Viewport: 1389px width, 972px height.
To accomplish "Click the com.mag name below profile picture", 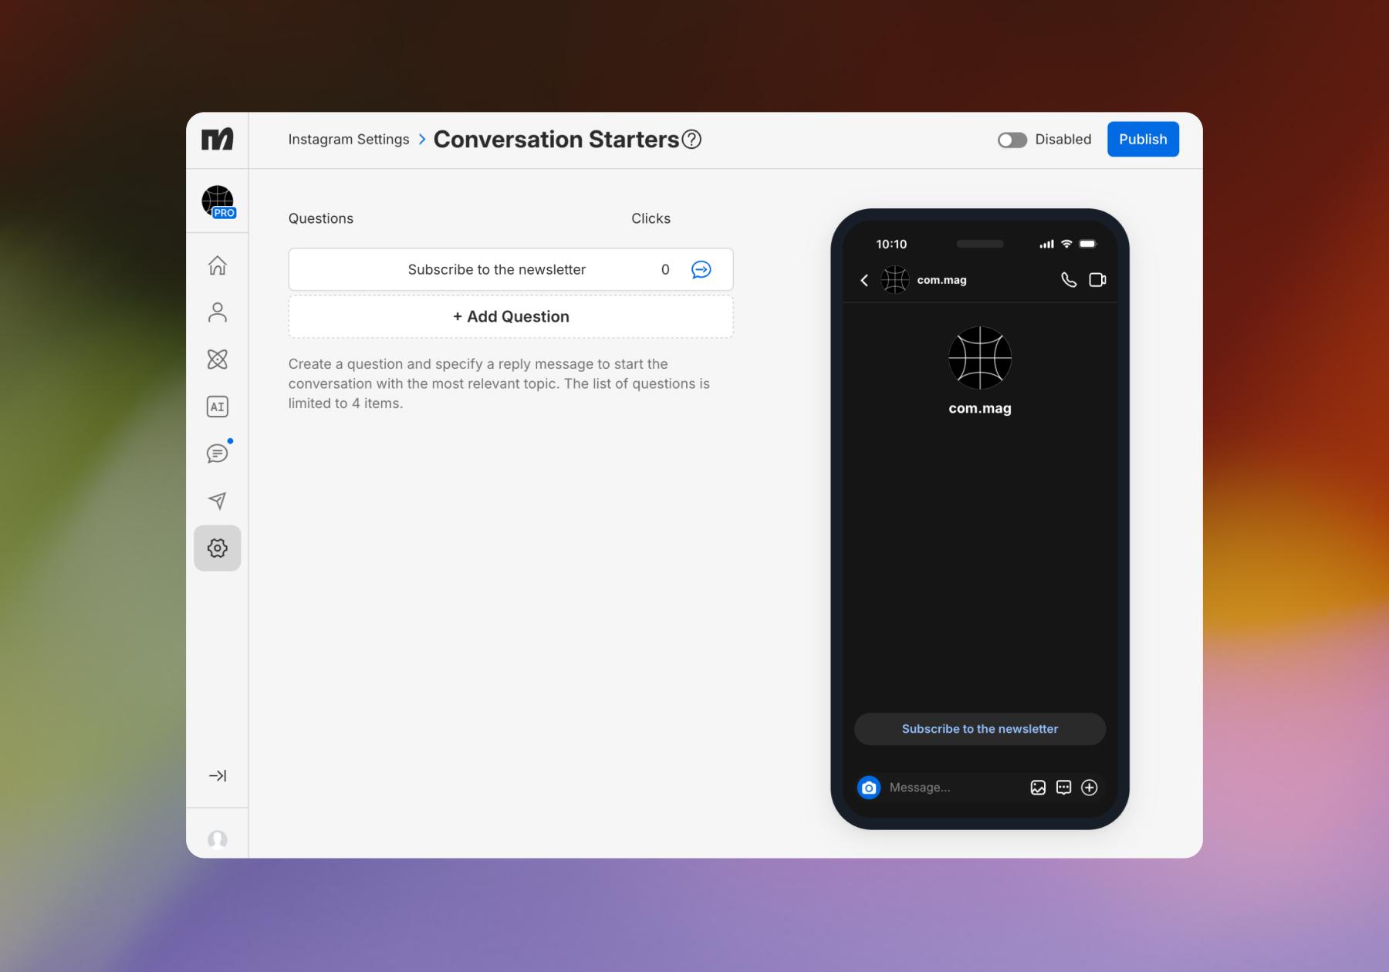I will 980,409.
